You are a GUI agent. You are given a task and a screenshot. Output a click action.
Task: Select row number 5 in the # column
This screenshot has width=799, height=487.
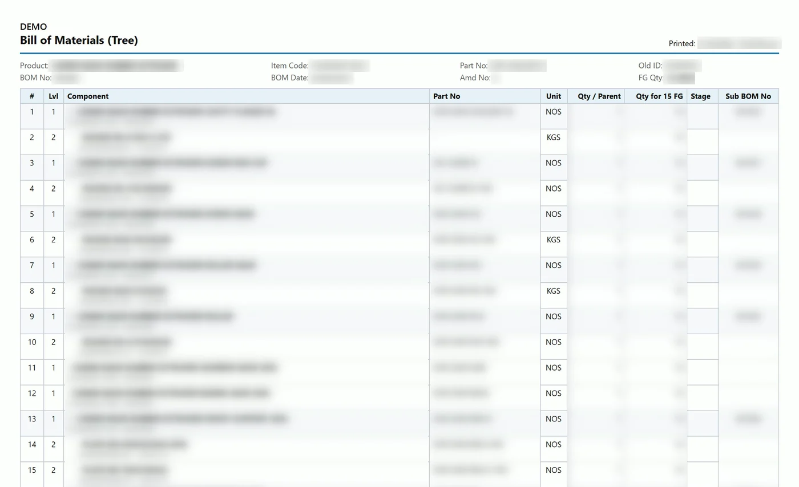click(x=32, y=214)
